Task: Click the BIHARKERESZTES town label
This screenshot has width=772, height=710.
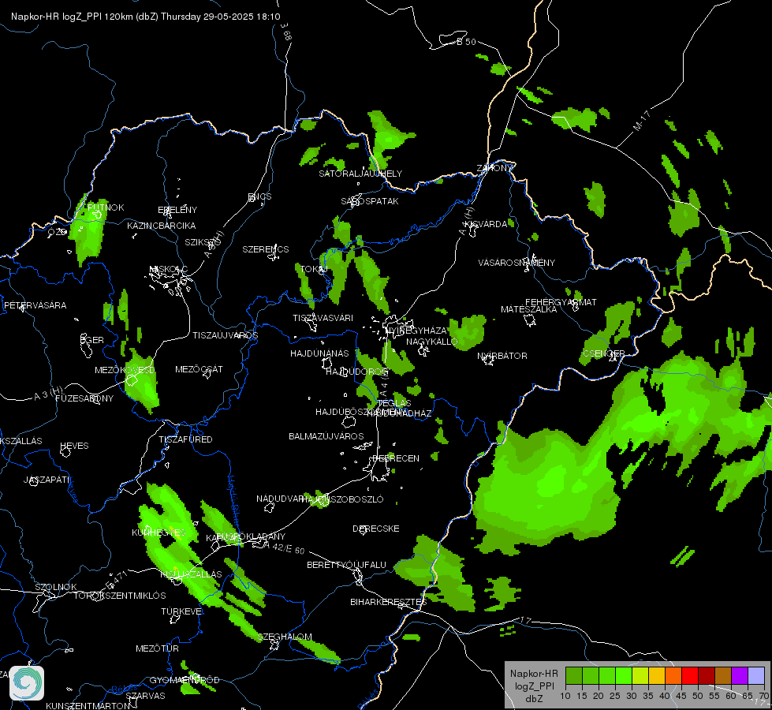Action: pyautogui.click(x=389, y=602)
